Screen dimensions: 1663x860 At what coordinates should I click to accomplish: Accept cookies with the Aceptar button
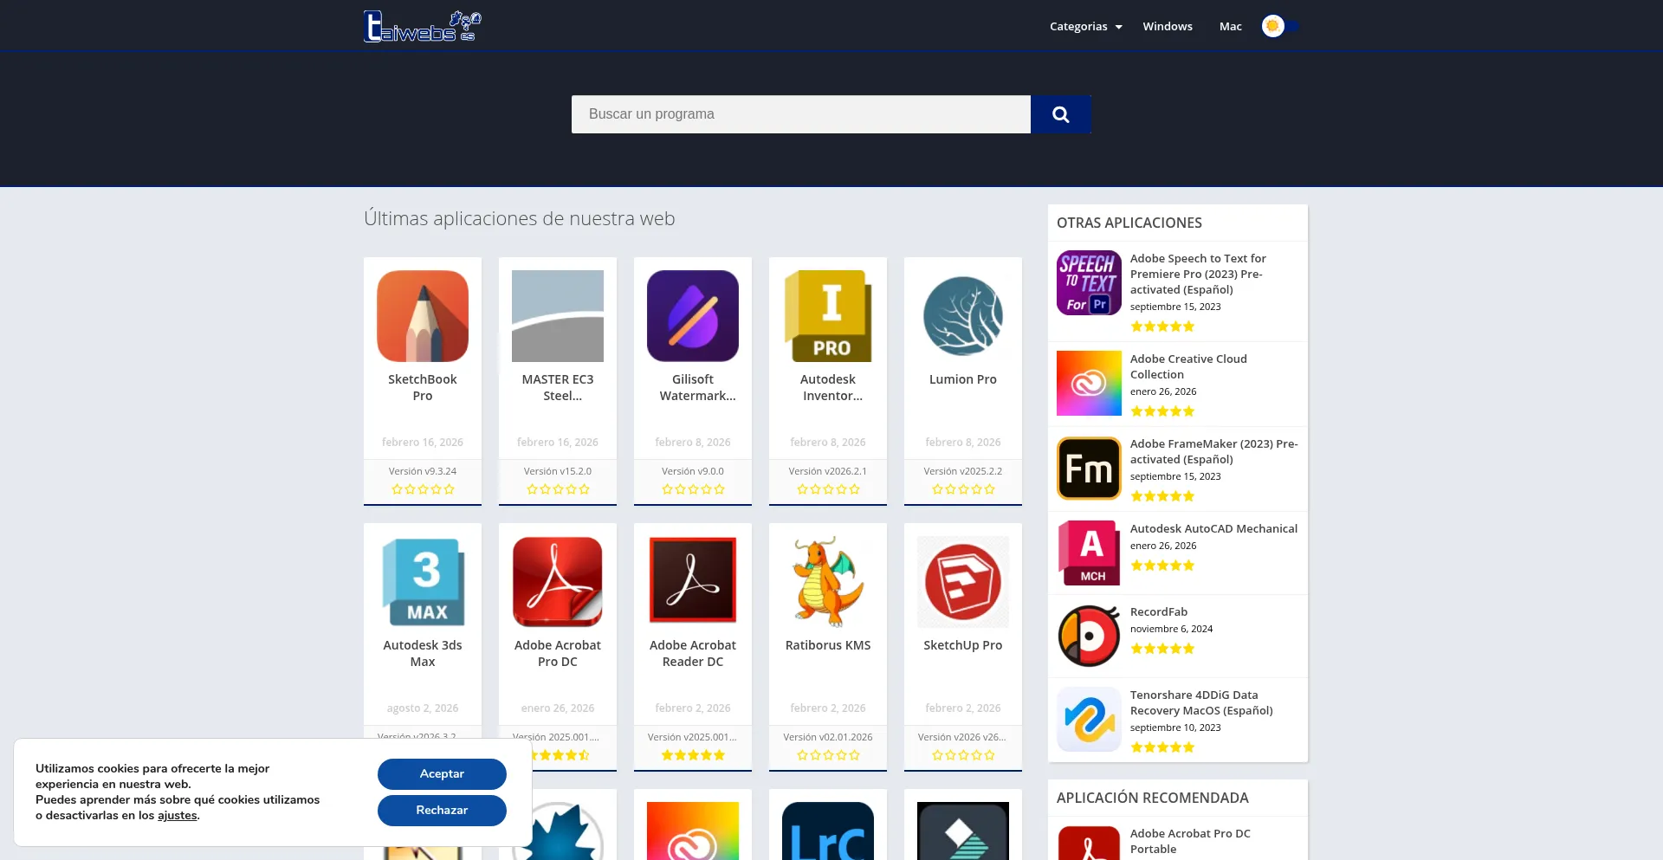[x=442, y=774]
